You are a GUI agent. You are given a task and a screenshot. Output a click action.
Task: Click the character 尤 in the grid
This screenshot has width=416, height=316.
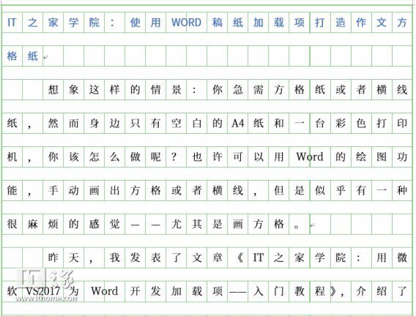pyautogui.click(x=177, y=224)
